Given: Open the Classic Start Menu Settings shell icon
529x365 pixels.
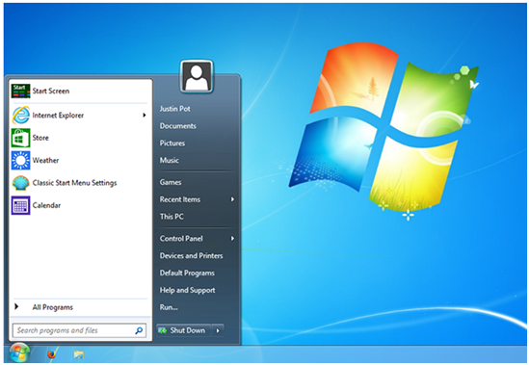Looking at the screenshot, I should click(20, 183).
